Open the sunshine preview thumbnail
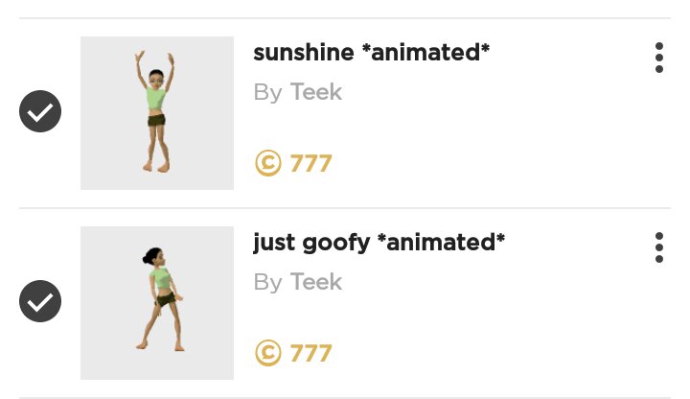690x399 pixels. (157, 113)
